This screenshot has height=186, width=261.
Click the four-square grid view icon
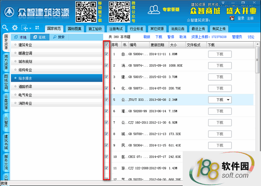37,28
